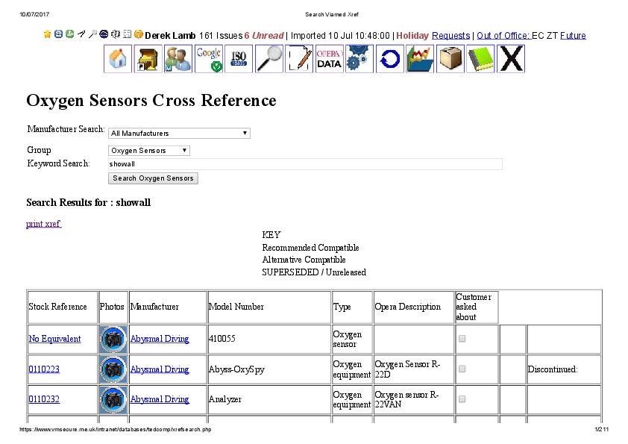Click the Home house icon
Screen dimensions: 628x444
click(117, 59)
